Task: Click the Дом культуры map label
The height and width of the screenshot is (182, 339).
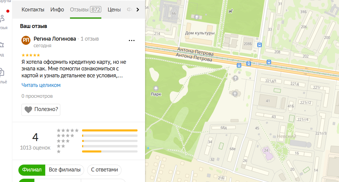Action: (x=200, y=33)
